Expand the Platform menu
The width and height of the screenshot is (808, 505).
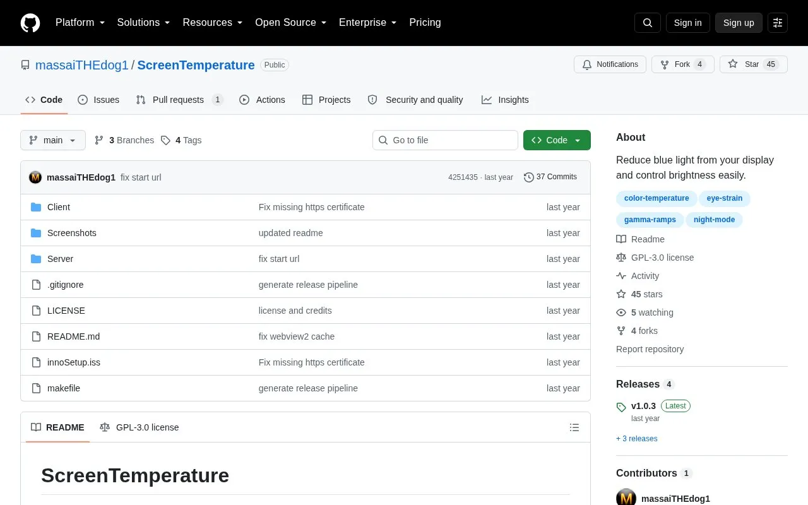80,23
